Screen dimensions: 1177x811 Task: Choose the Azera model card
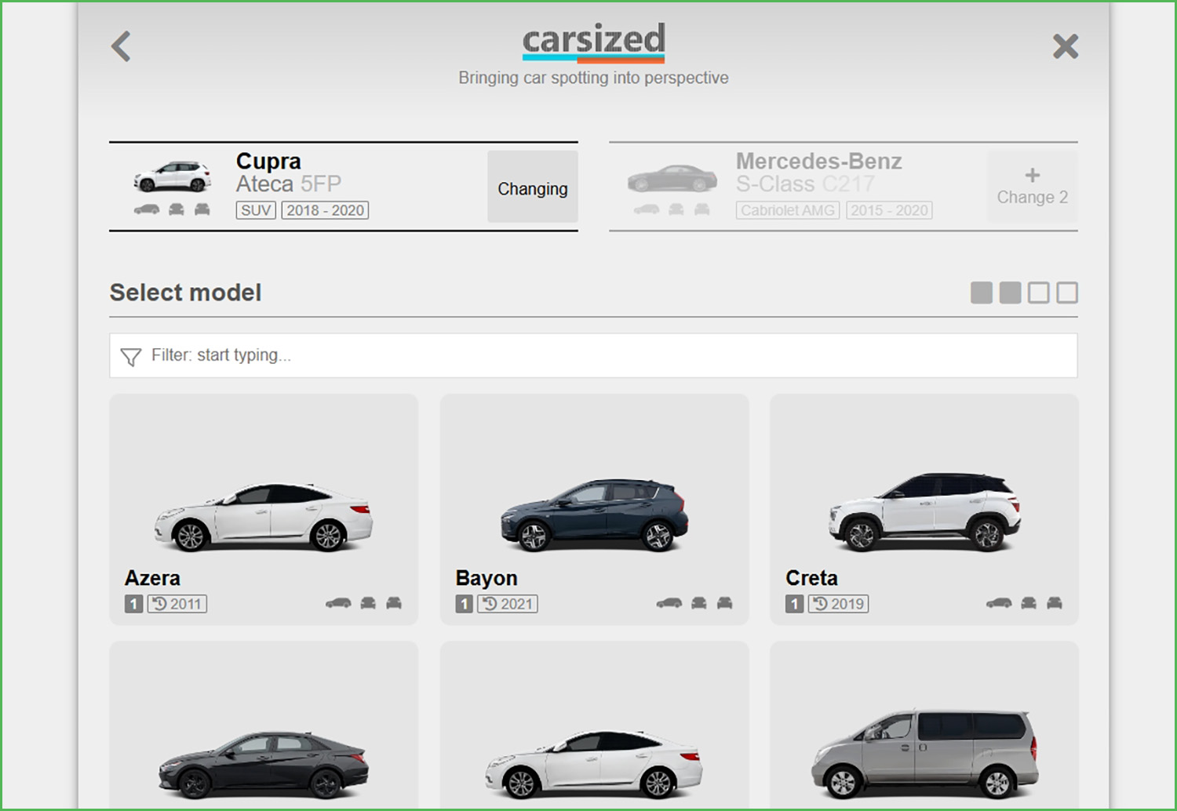[264, 509]
